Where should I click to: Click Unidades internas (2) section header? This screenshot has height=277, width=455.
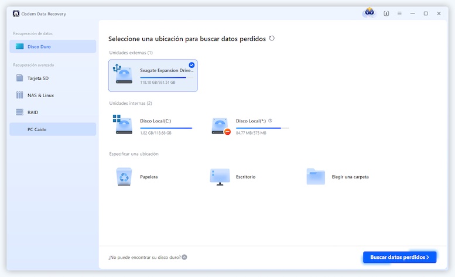(x=131, y=103)
